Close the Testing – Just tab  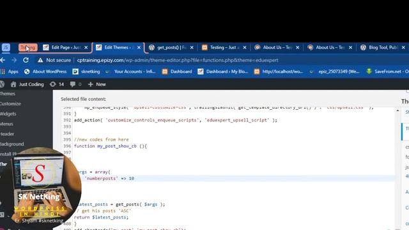(245, 47)
